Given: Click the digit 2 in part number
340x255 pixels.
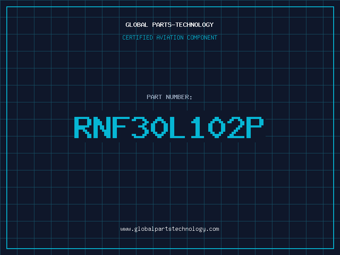Looking at the screenshot, I should point(237,127).
